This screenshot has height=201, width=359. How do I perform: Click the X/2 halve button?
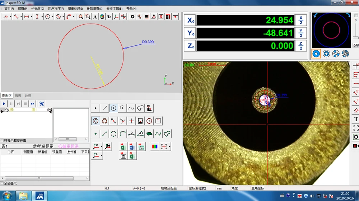click(301, 20)
